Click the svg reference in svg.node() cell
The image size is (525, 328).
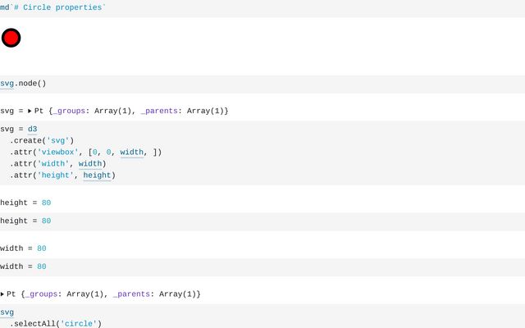(x=7, y=83)
